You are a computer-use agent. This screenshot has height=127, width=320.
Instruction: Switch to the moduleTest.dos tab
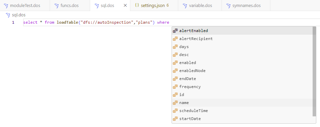pyautogui.click(x=25, y=5)
